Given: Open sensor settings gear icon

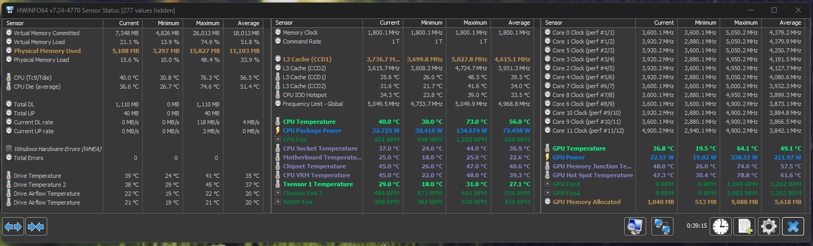Looking at the screenshot, I should pyautogui.click(x=769, y=227).
